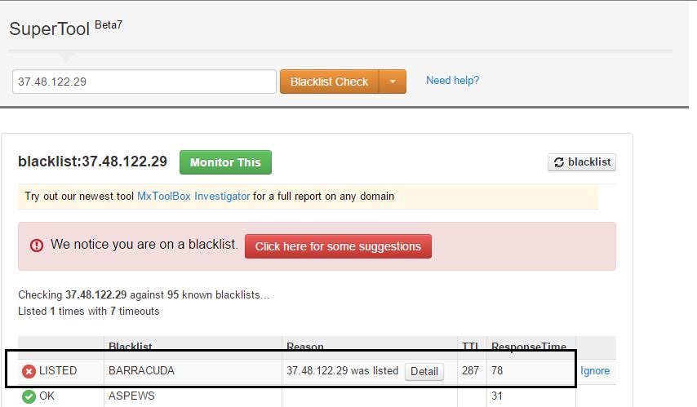Click the refresh icon on blacklist button

tap(559, 162)
